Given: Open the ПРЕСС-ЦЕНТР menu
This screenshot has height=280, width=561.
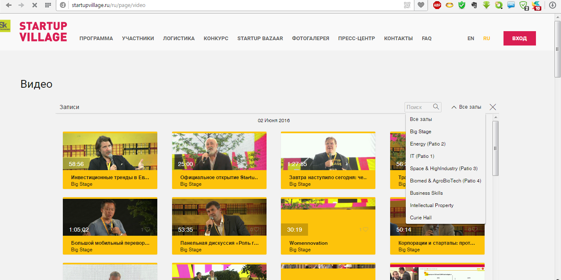Looking at the screenshot, I should coord(356,39).
